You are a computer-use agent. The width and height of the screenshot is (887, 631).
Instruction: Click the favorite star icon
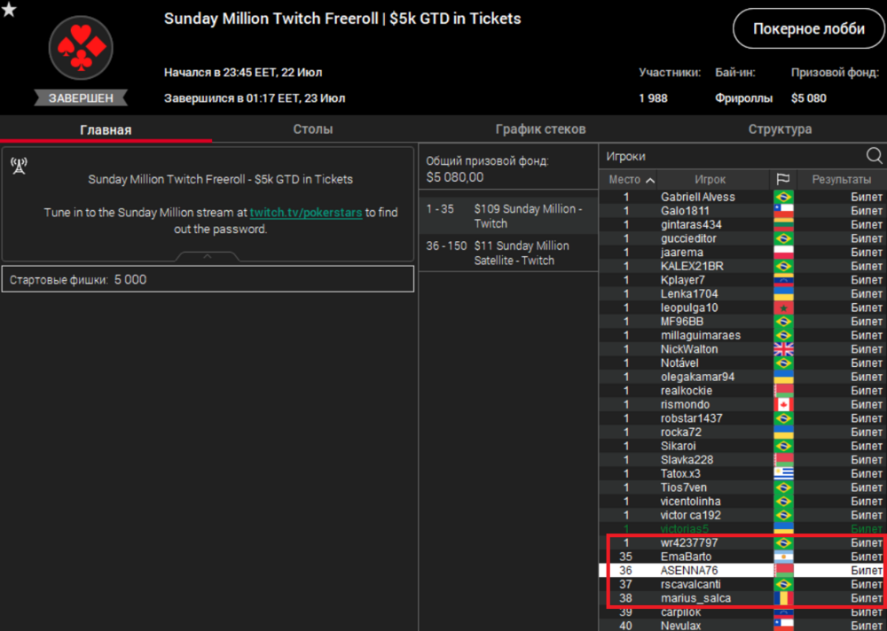click(x=9, y=9)
